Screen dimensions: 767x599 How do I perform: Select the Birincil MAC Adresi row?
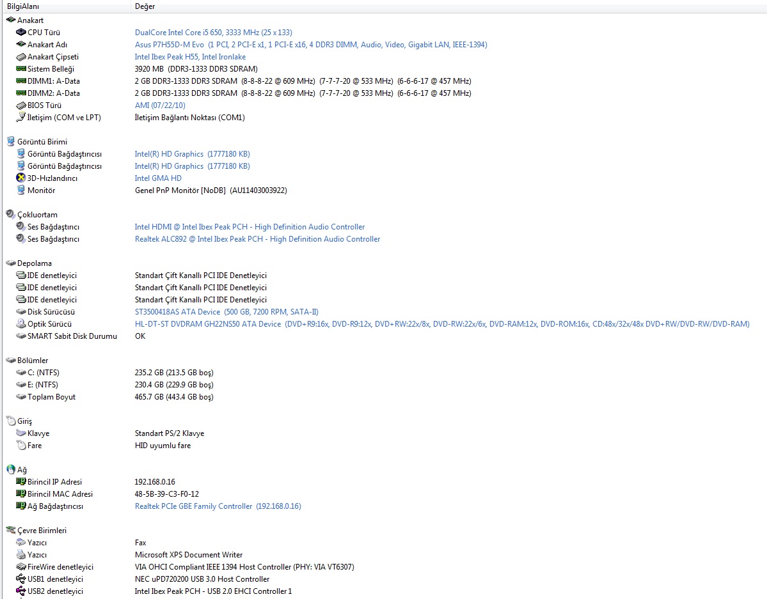click(59, 494)
